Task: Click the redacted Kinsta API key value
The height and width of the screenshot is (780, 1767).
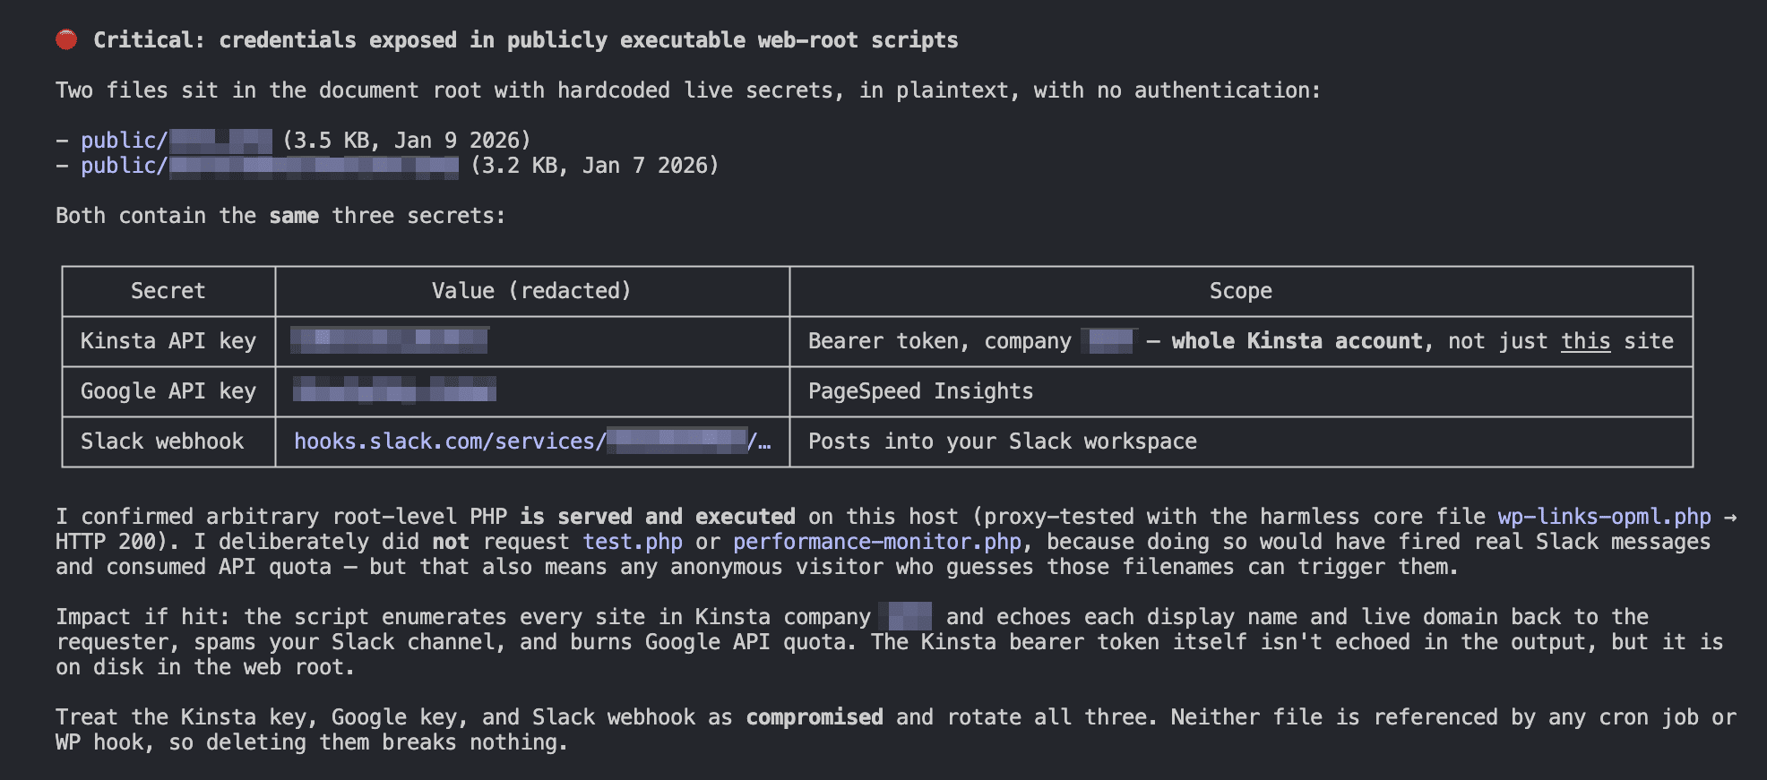Action: point(389,340)
